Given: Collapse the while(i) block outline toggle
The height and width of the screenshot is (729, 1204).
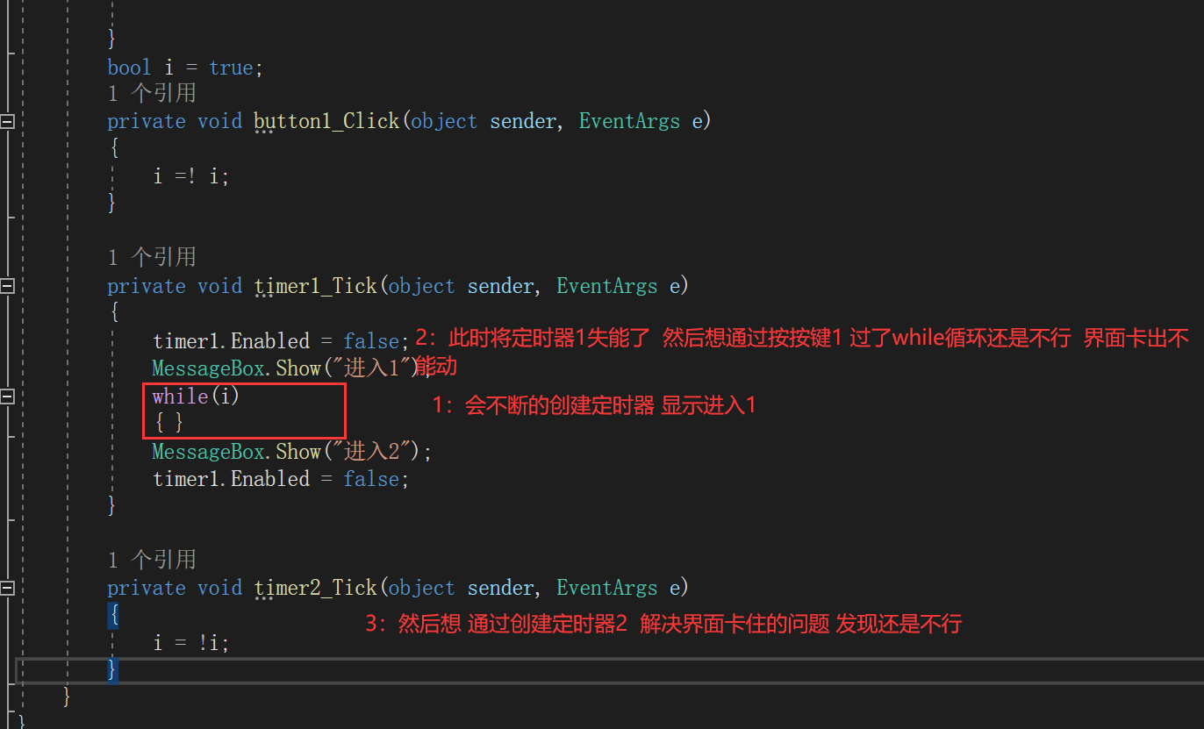Looking at the screenshot, I should pos(7,397).
